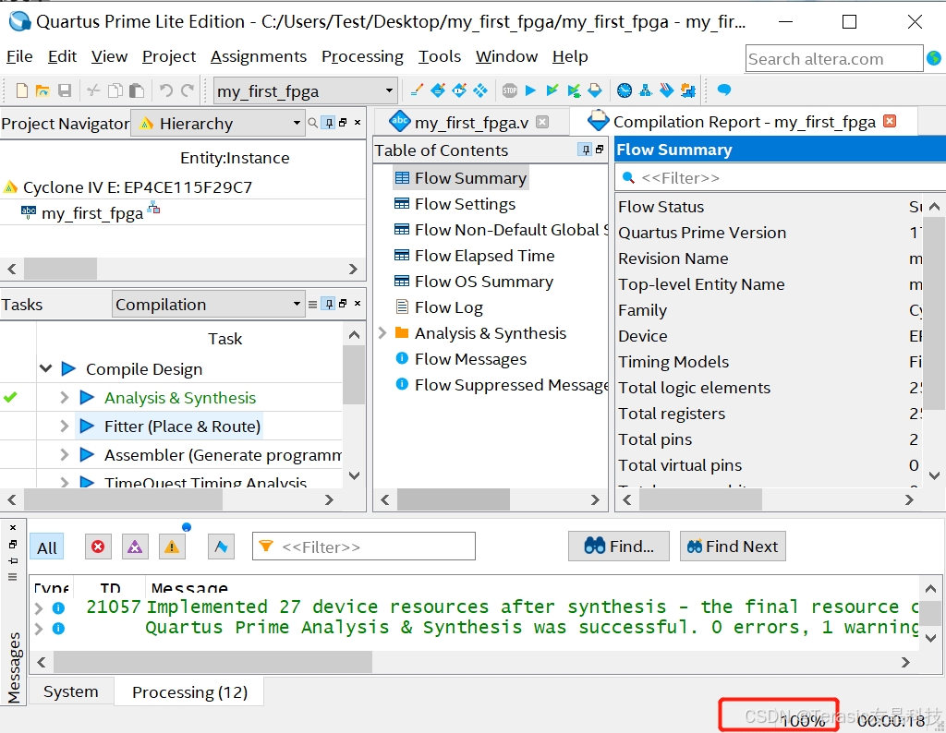The width and height of the screenshot is (946, 733).
Task: Click the Save toolbar icon
Action: 65,91
